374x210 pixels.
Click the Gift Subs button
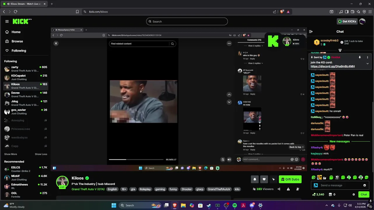click(x=290, y=179)
